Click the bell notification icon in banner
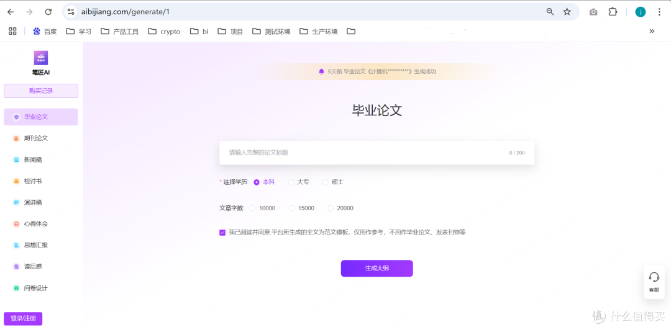 (321, 71)
